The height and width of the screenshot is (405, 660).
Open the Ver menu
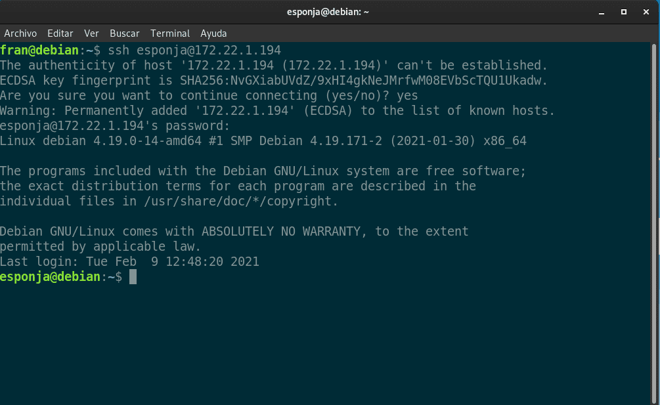click(x=91, y=33)
